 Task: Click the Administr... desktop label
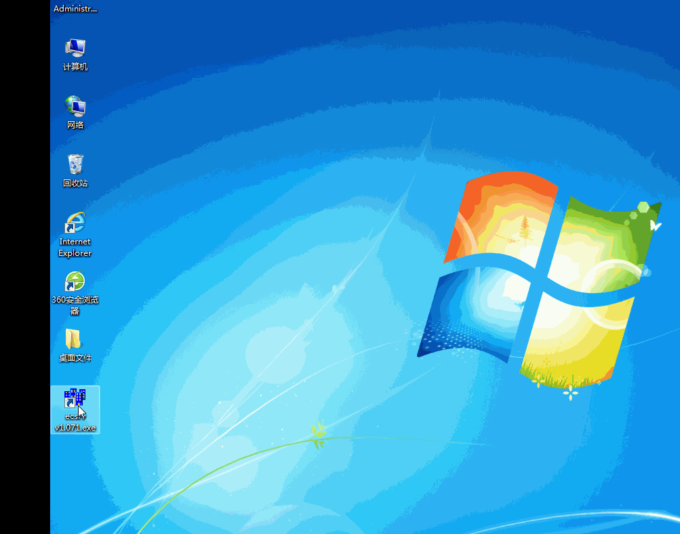75,9
